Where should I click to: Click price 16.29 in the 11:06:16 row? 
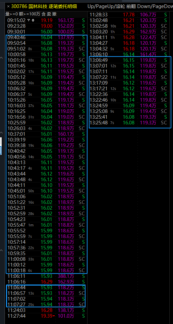pyautogui.click(x=47, y=282)
